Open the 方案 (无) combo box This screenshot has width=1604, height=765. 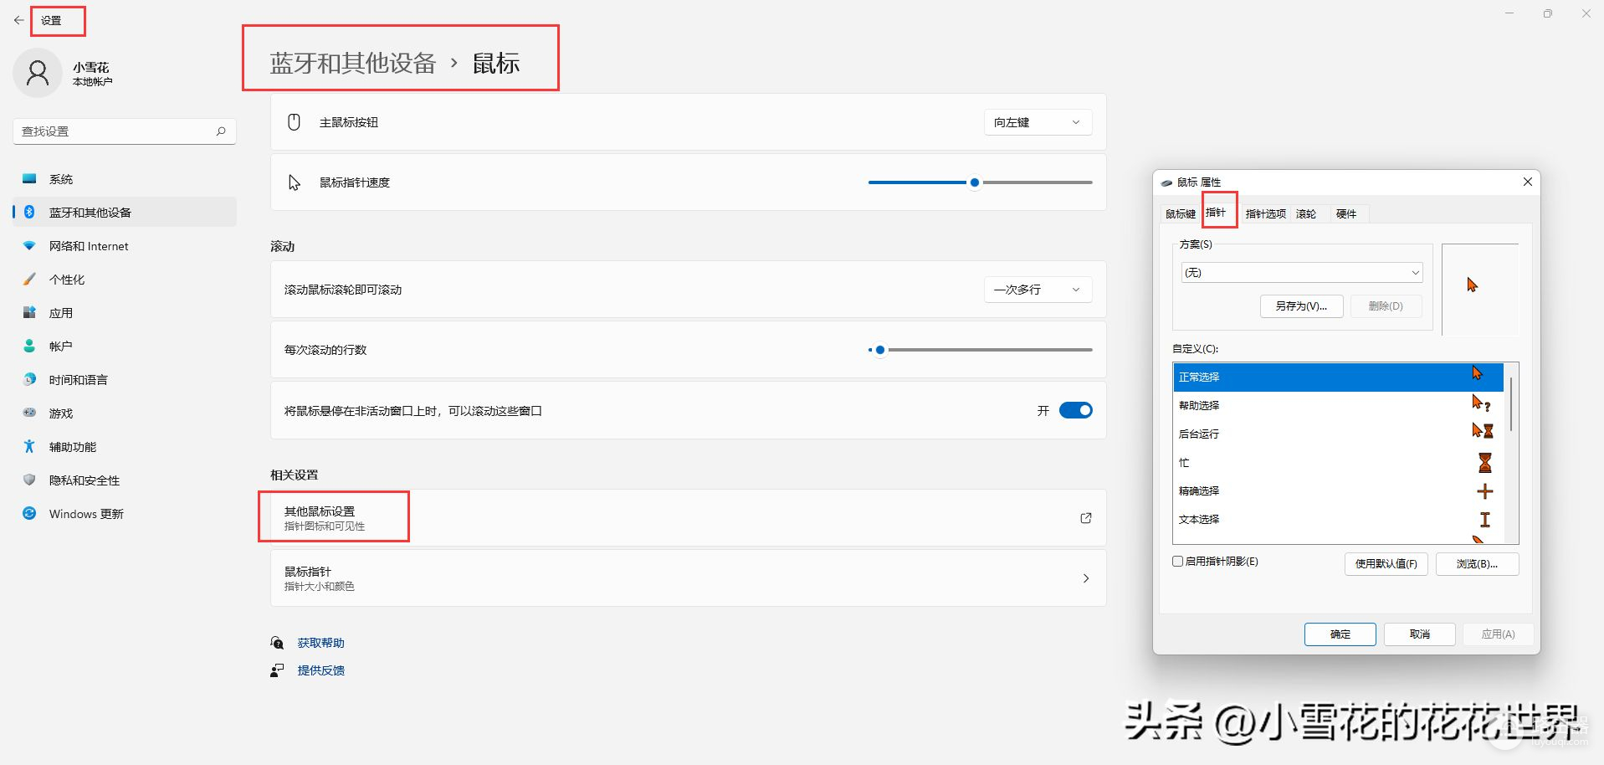[1302, 273]
